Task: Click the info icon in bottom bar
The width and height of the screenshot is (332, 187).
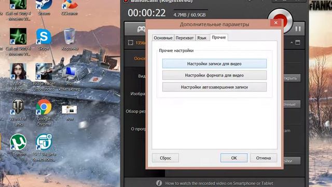Action: click(159, 183)
